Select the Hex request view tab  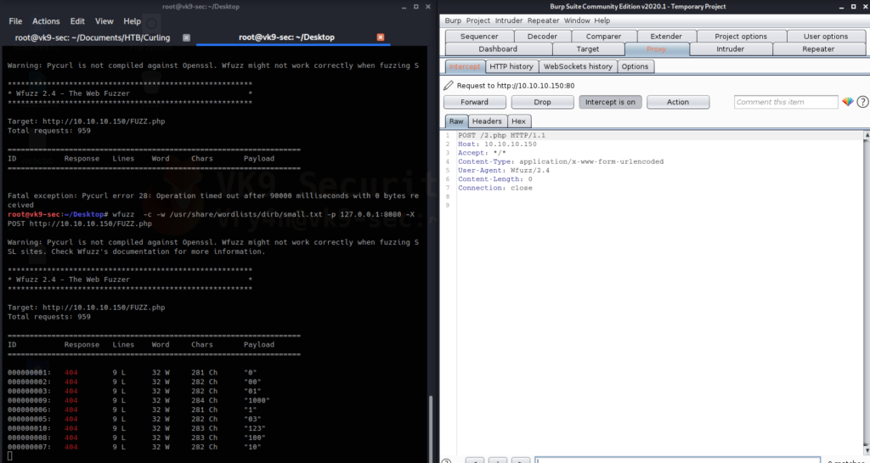point(518,121)
